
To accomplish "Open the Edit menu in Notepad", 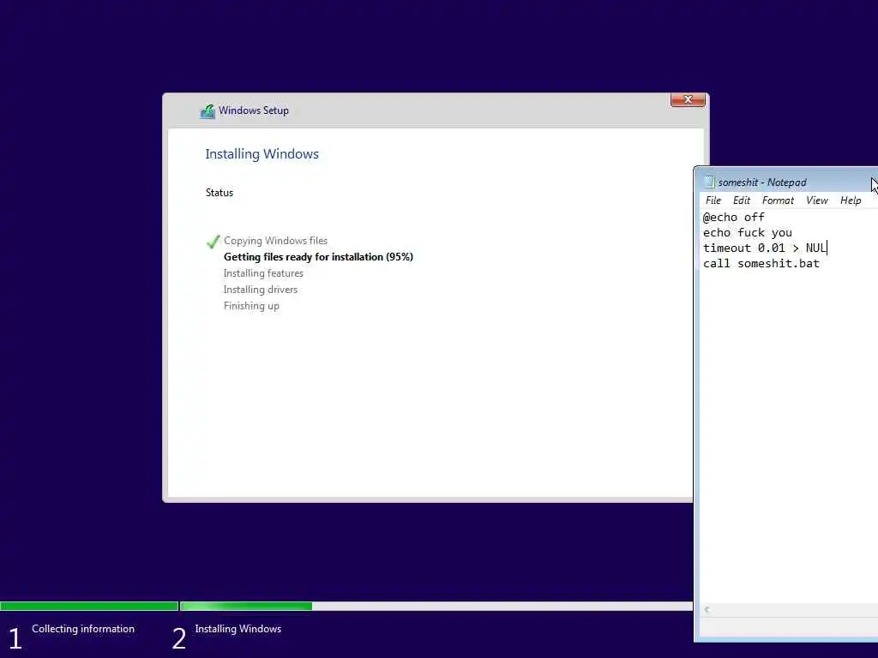I will point(742,200).
